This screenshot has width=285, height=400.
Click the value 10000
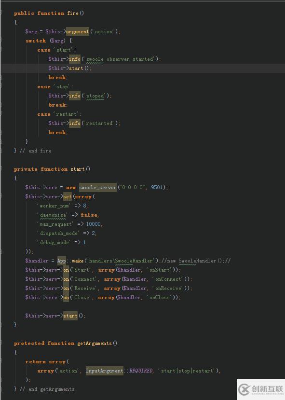point(93,224)
